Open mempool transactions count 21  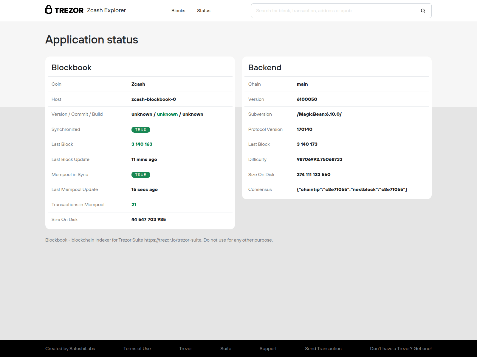[x=134, y=205]
